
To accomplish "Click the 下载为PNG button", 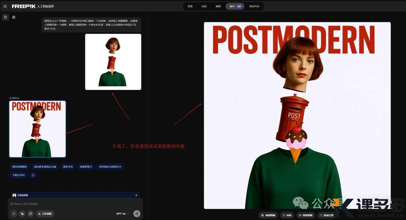I will pyautogui.click(x=18, y=175).
